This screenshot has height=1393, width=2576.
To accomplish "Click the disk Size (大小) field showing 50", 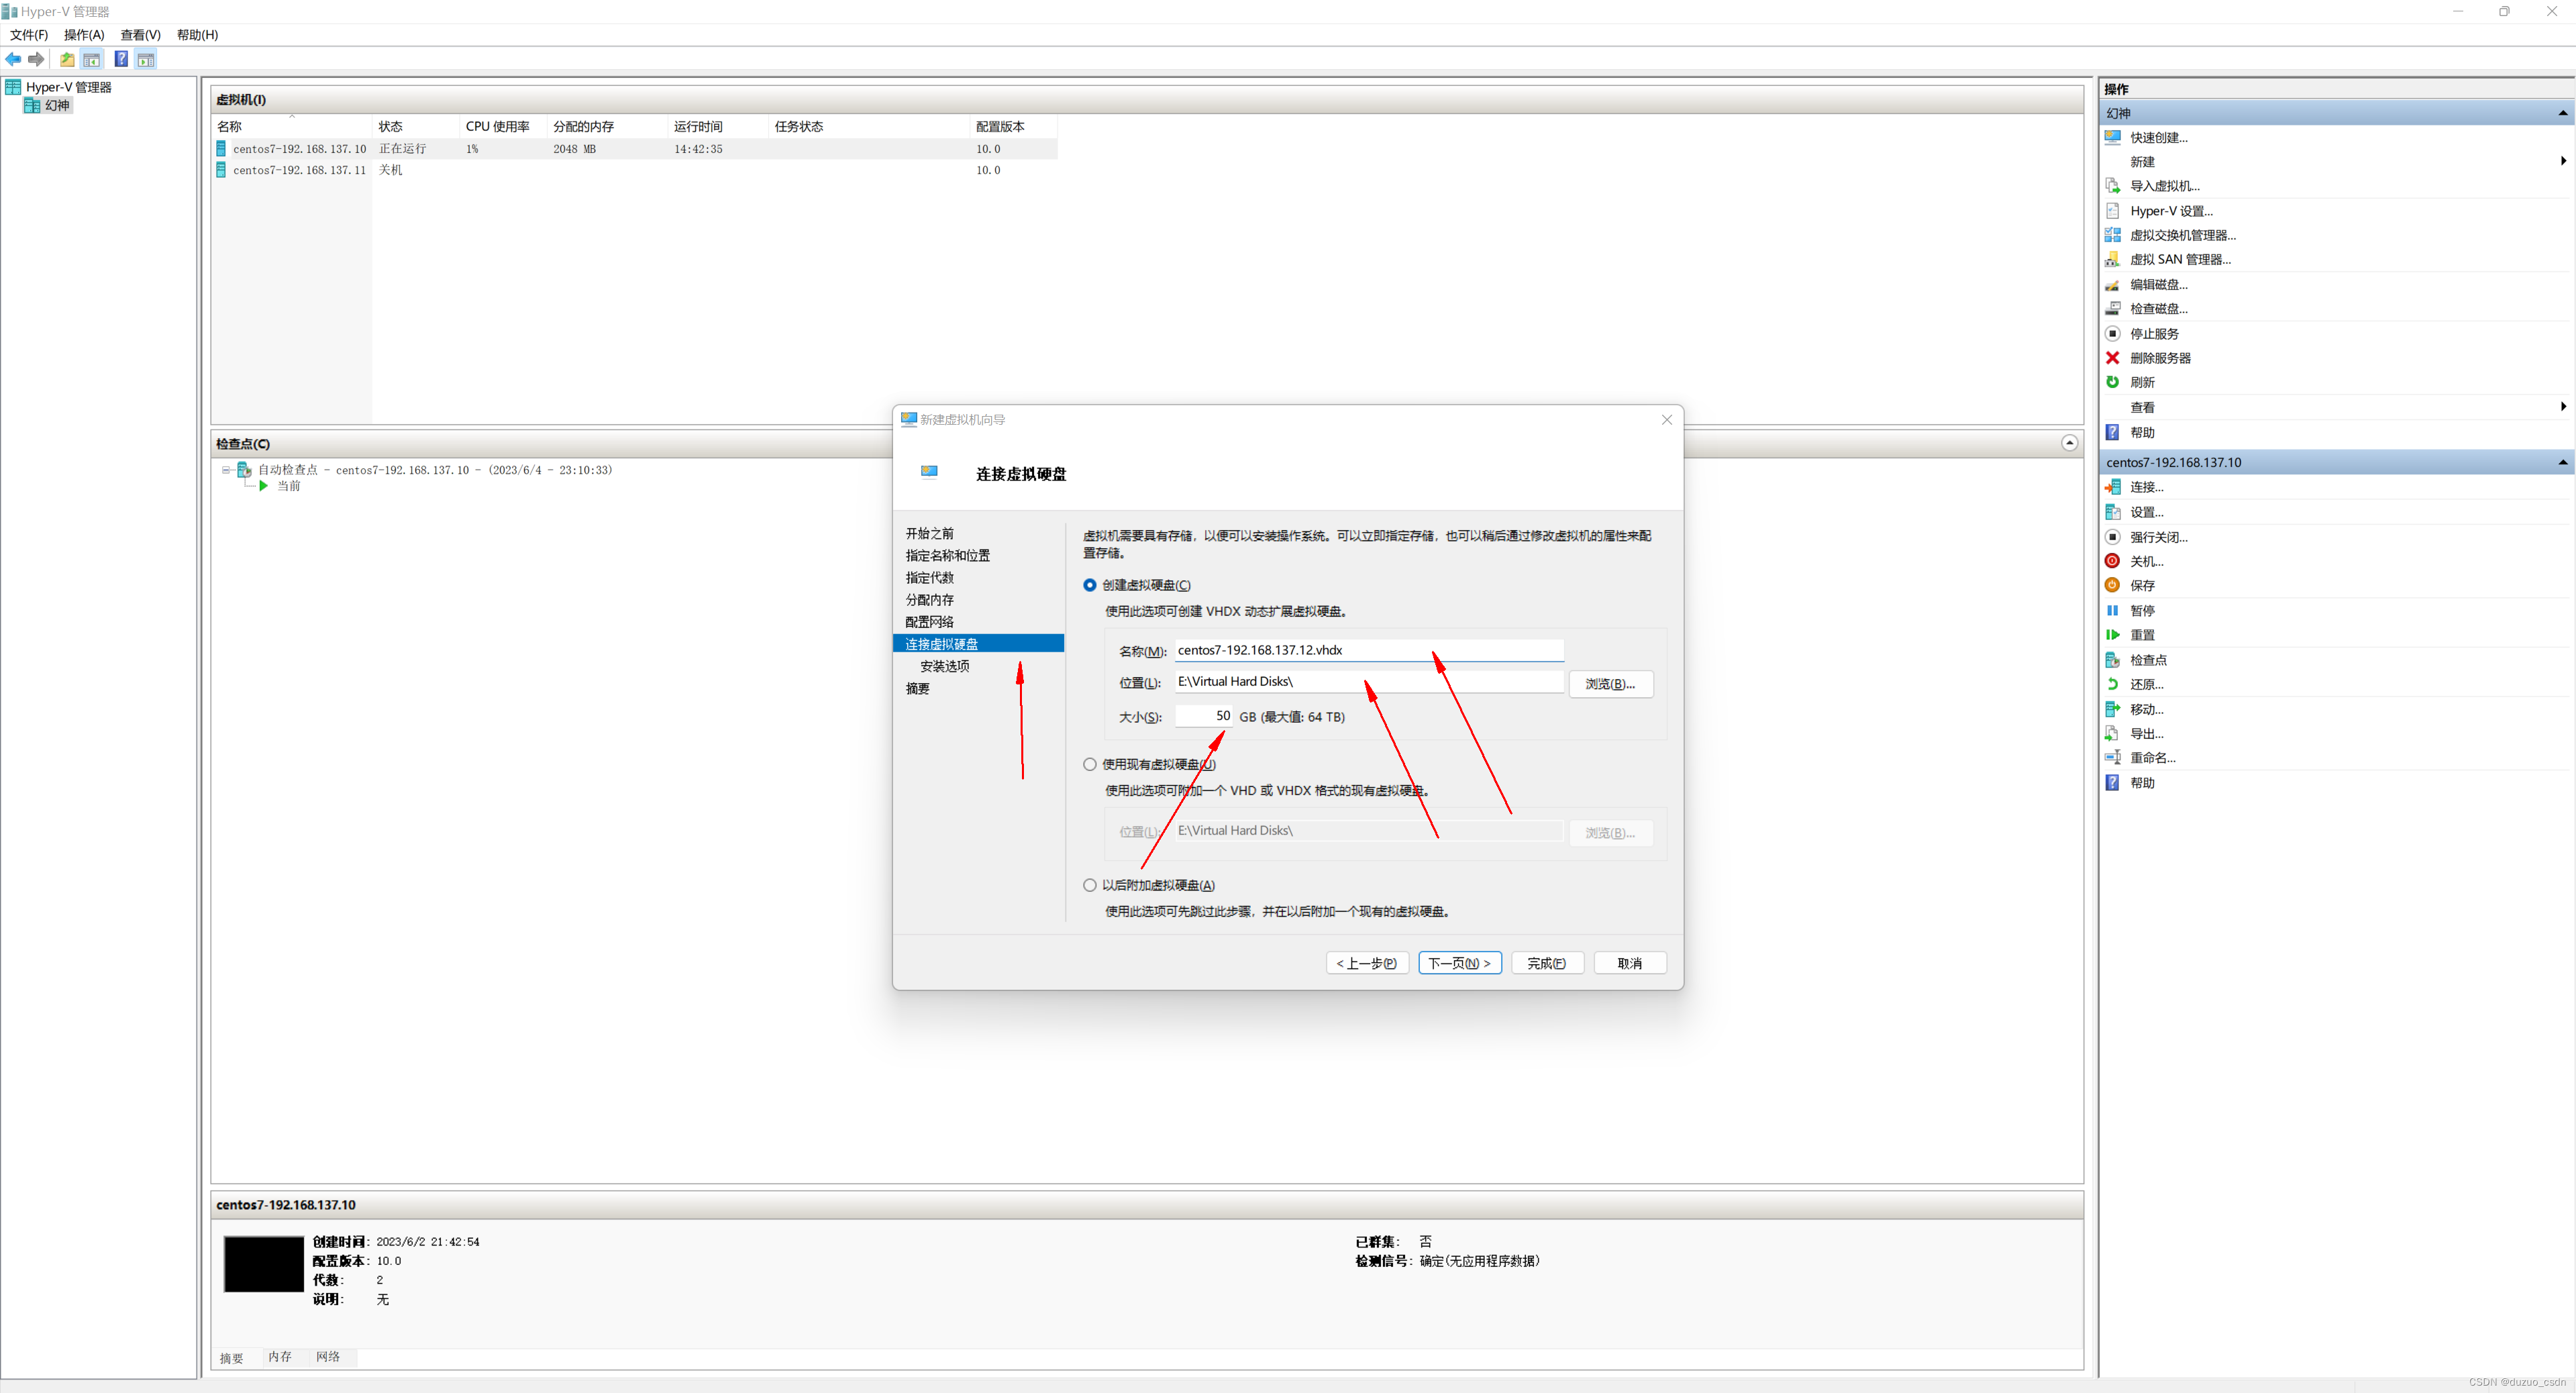I will click(1204, 716).
